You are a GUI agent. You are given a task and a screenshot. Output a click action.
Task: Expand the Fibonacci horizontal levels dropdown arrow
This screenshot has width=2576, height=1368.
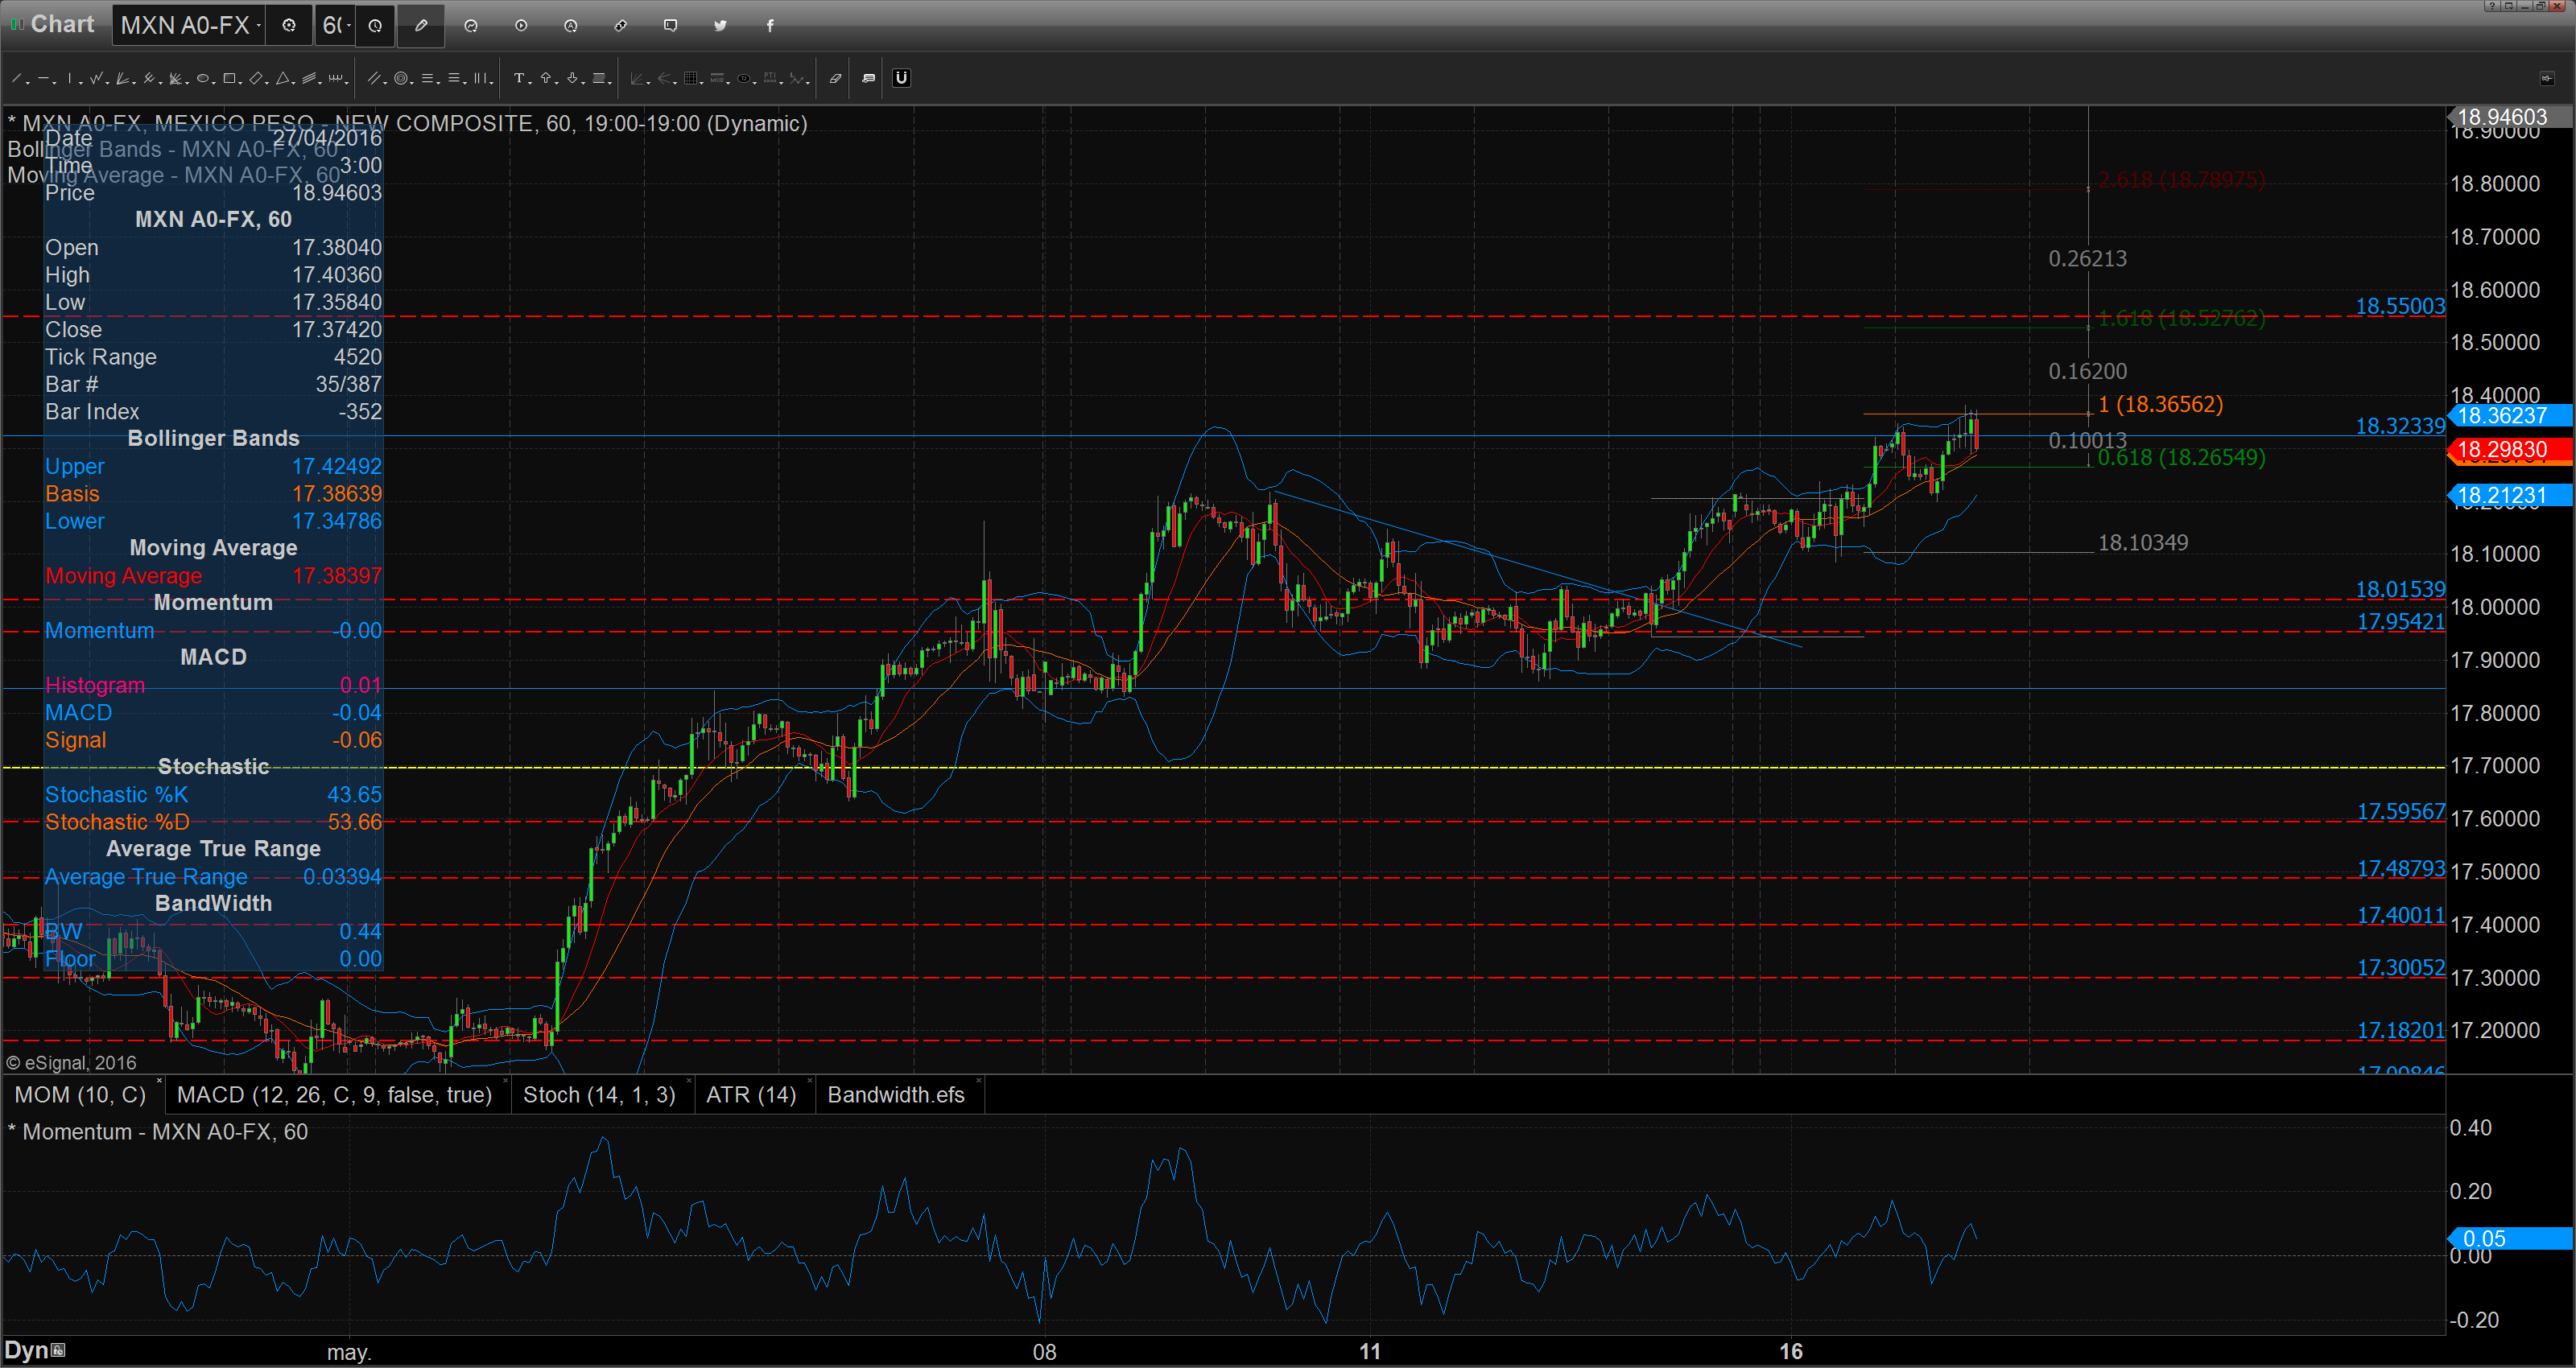pos(465,82)
